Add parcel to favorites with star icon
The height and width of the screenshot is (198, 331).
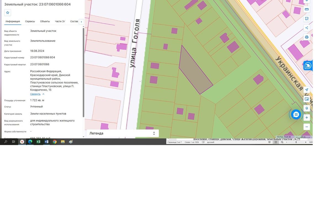pos(8,13)
